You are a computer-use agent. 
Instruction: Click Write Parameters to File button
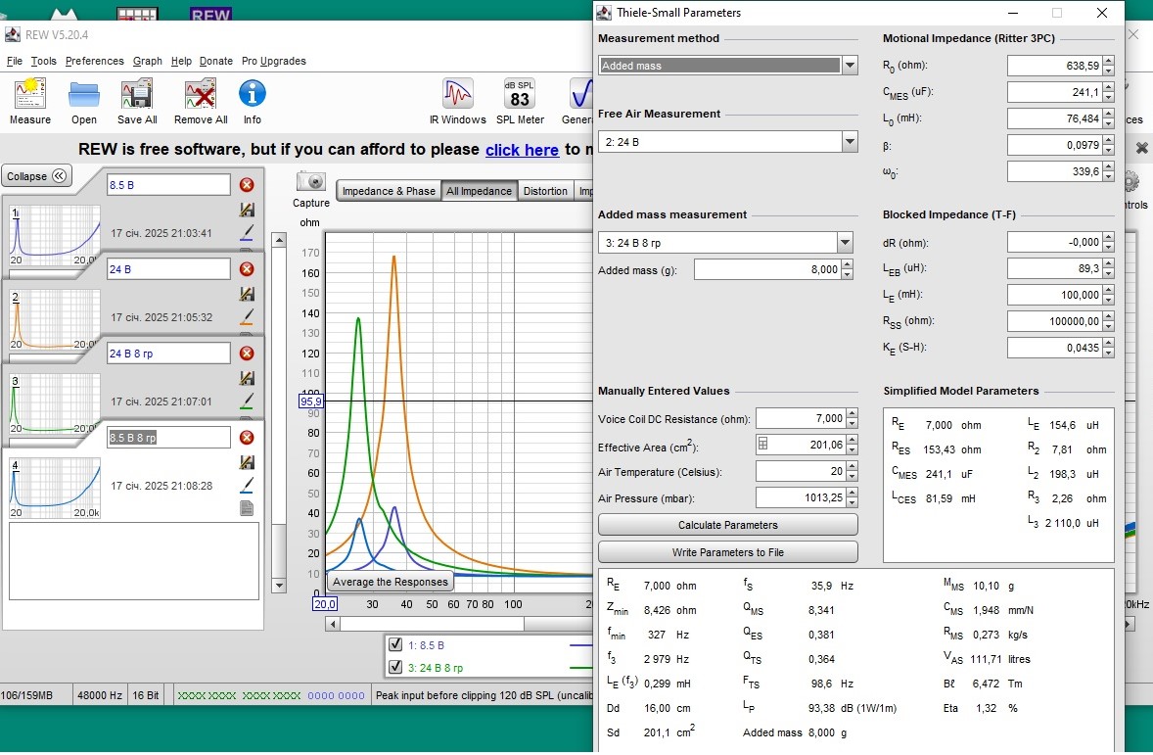coord(727,552)
